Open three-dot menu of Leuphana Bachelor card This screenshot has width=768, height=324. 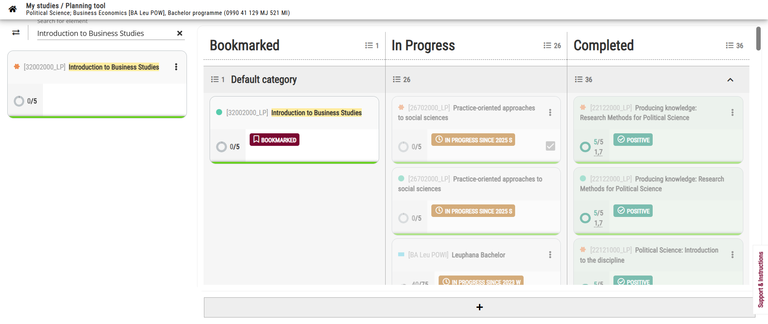coord(550,255)
